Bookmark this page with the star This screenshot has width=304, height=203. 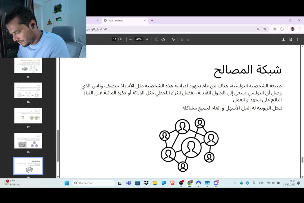[265, 29]
